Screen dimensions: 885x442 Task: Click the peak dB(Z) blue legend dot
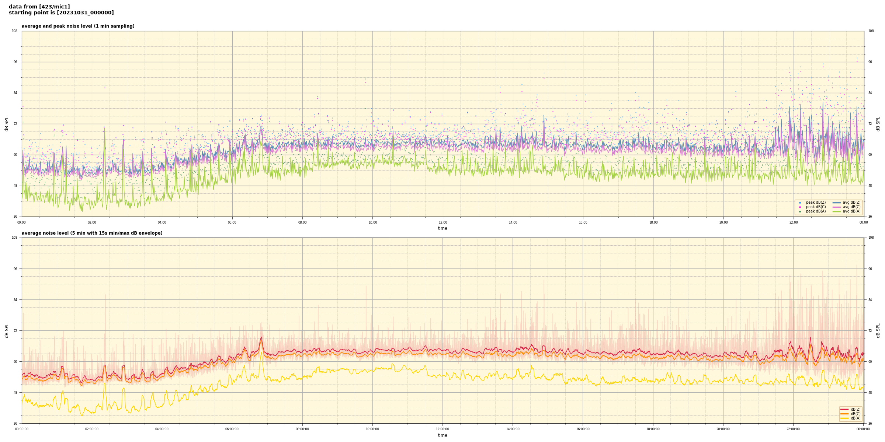[800, 203]
